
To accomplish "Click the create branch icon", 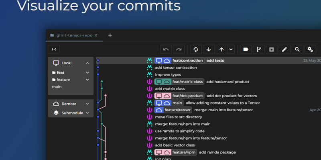I will (258, 49).
